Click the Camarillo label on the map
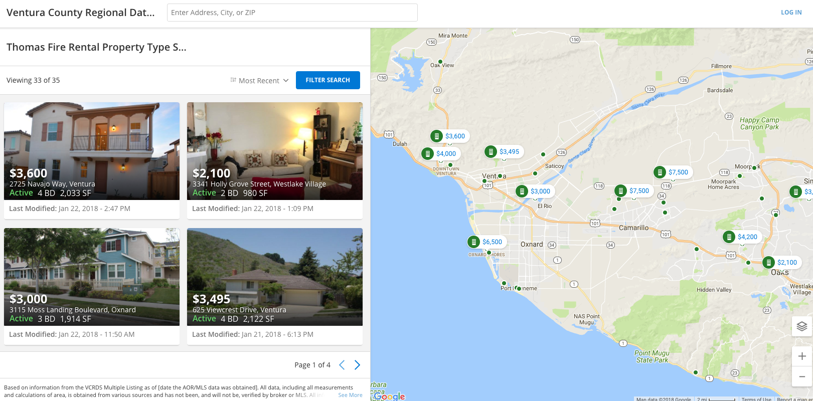Viewport: 813px width, 401px height. pyautogui.click(x=633, y=228)
